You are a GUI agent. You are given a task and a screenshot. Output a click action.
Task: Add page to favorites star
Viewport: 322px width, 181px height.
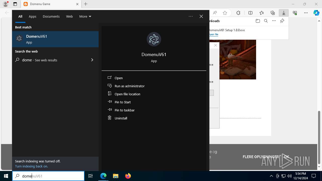(225, 13)
